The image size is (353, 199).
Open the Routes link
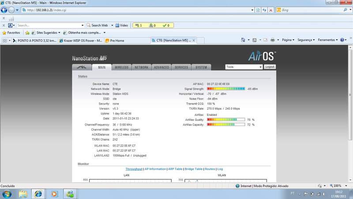click(x=210, y=169)
